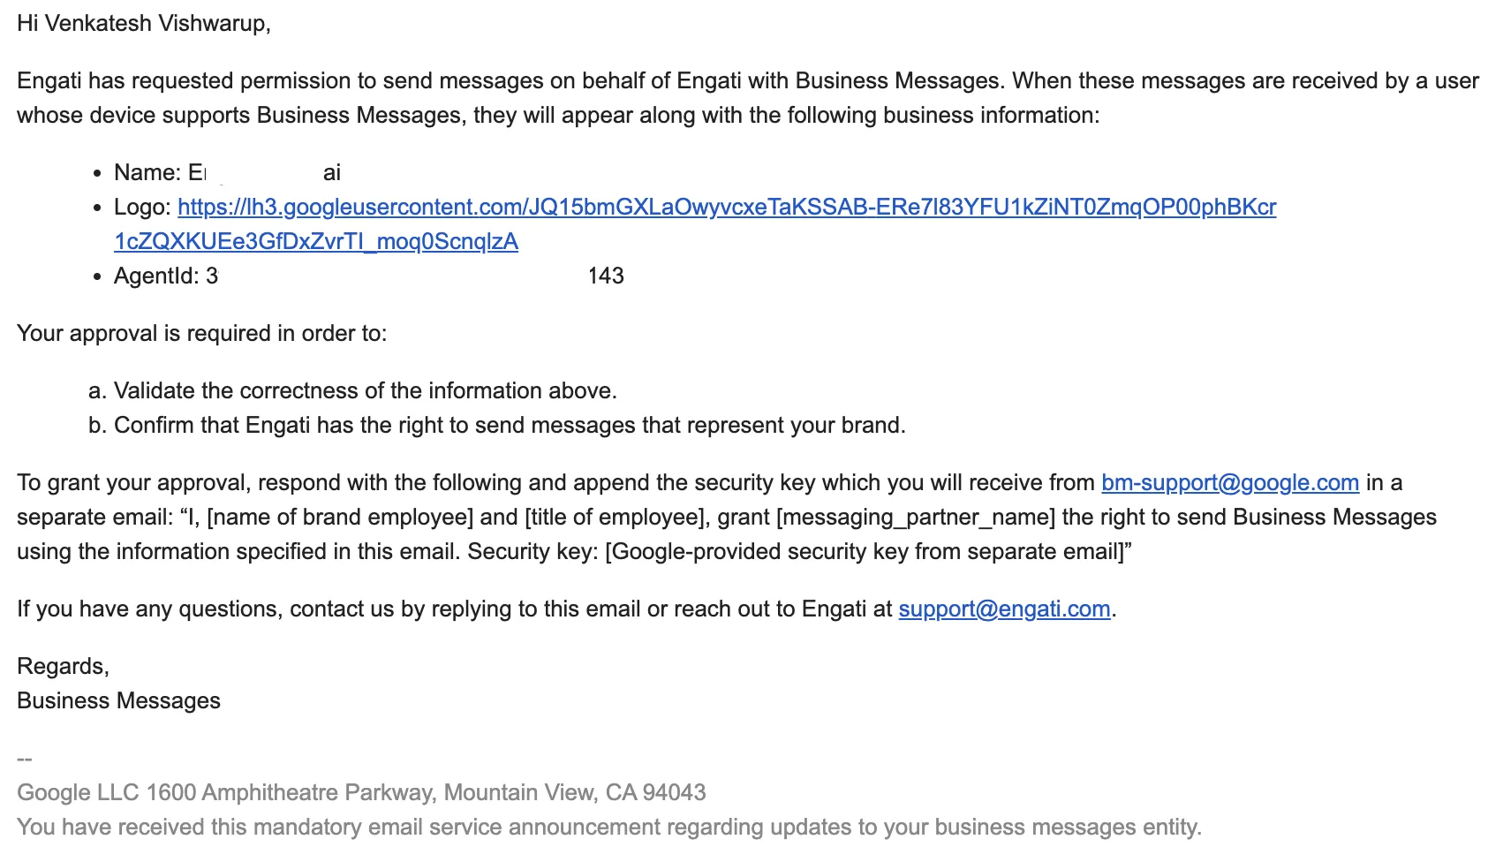Click the 'Regards,' sign-off line
1488x847 pixels.
(63, 666)
